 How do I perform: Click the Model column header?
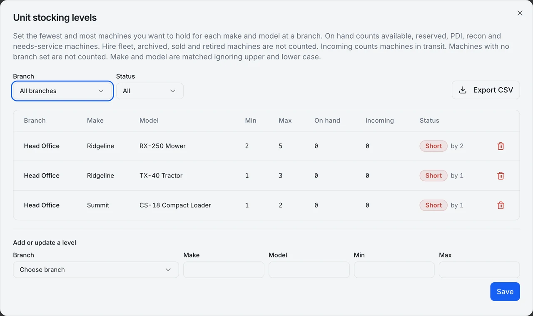tap(149, 121)
